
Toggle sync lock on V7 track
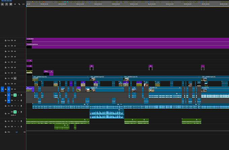pyautogui.click(x=12, y=57)
